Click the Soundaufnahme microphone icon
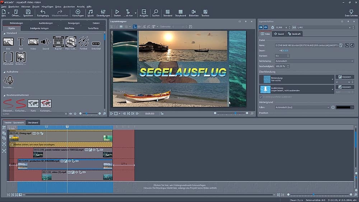 8,80
